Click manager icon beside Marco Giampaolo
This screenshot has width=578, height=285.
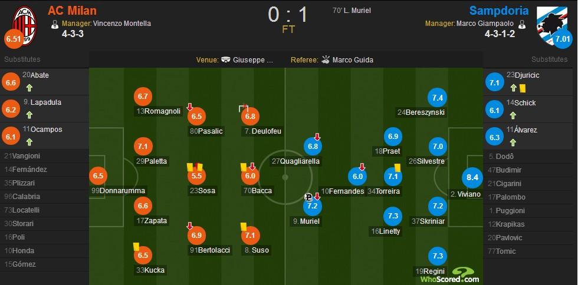coord(521,24)
